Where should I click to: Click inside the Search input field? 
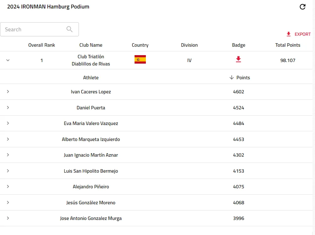(x=33, y=29)
